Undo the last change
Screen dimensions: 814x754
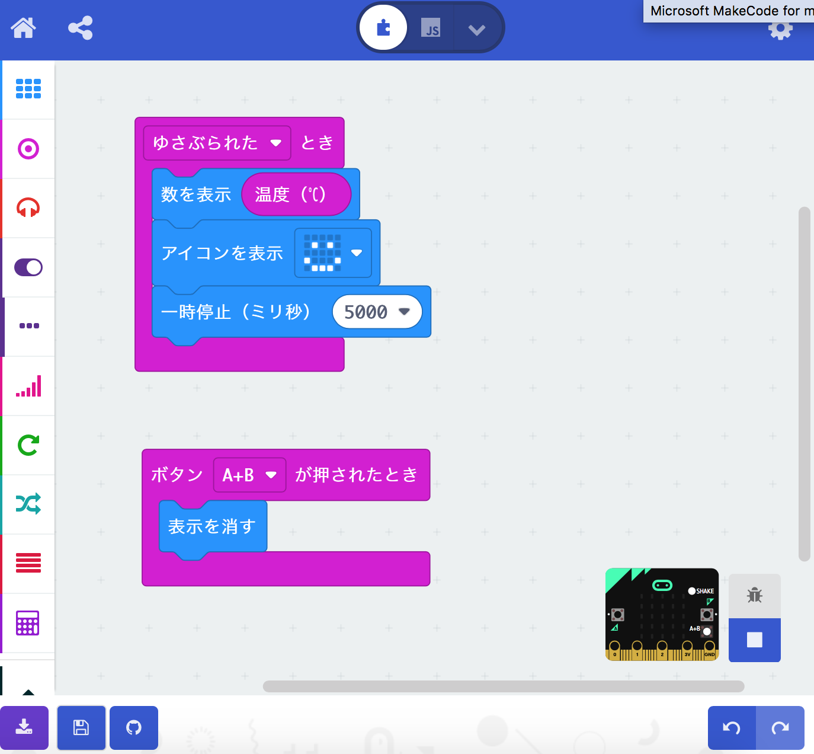click(732, 727)
